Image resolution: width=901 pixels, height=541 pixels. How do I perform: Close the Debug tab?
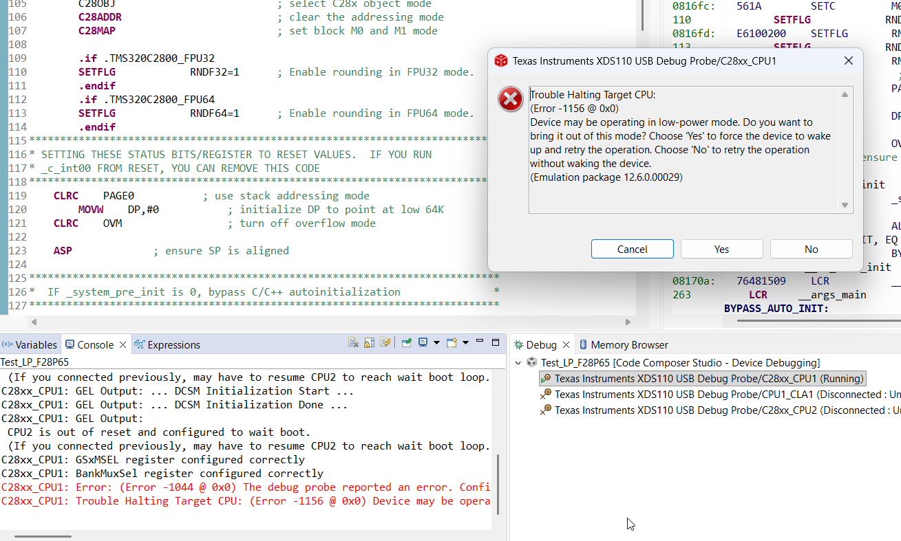coord(566,344)
